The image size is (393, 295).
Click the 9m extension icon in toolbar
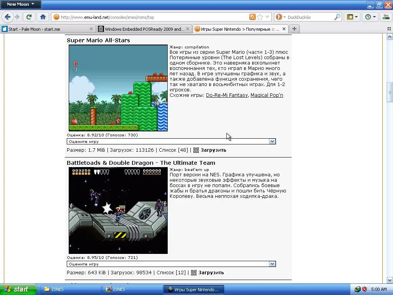point(386,17)
